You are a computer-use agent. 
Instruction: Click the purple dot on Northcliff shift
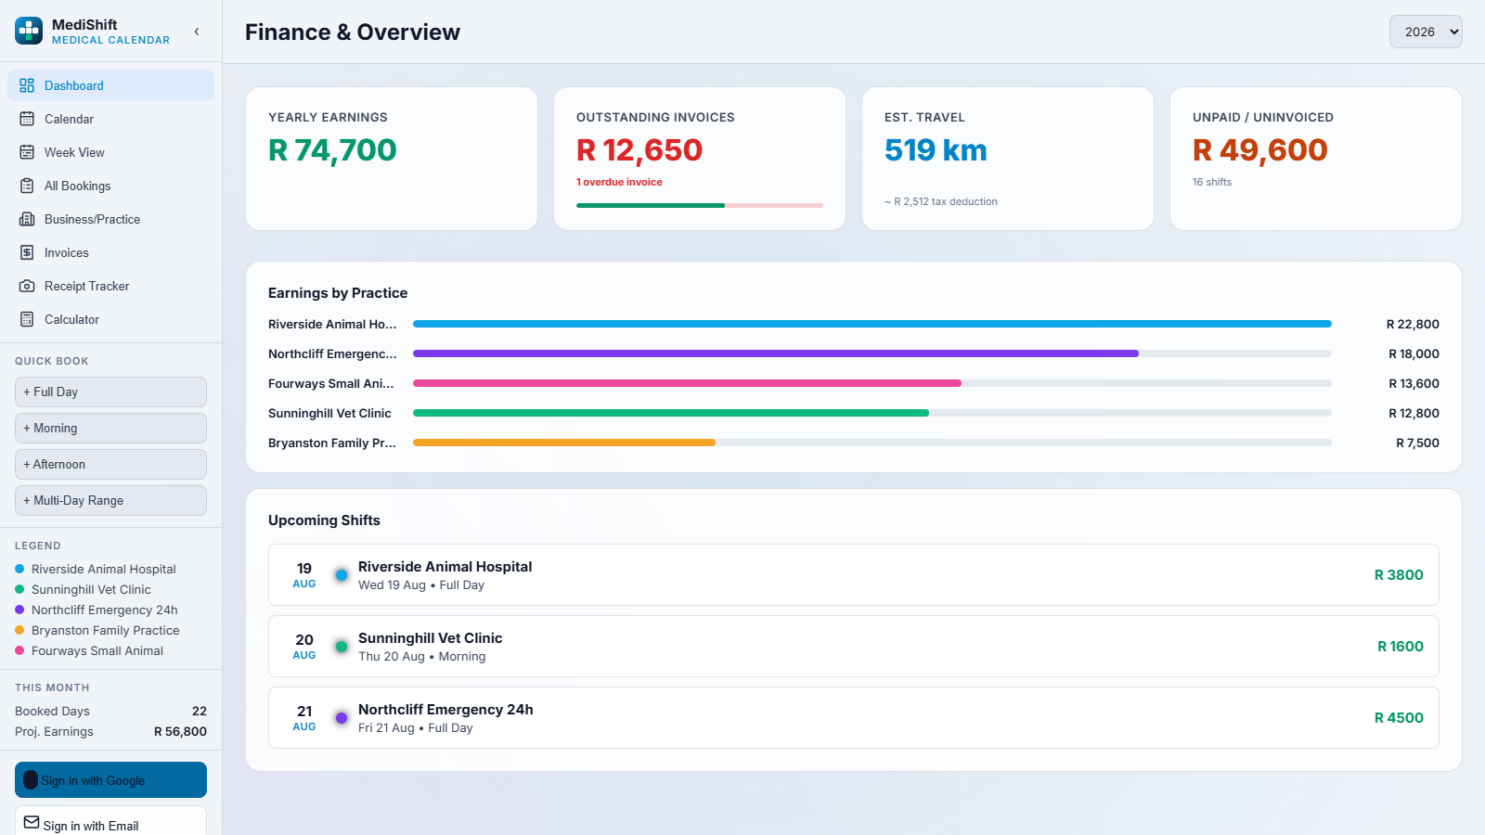pyautogui.click(x=342, y=718)
